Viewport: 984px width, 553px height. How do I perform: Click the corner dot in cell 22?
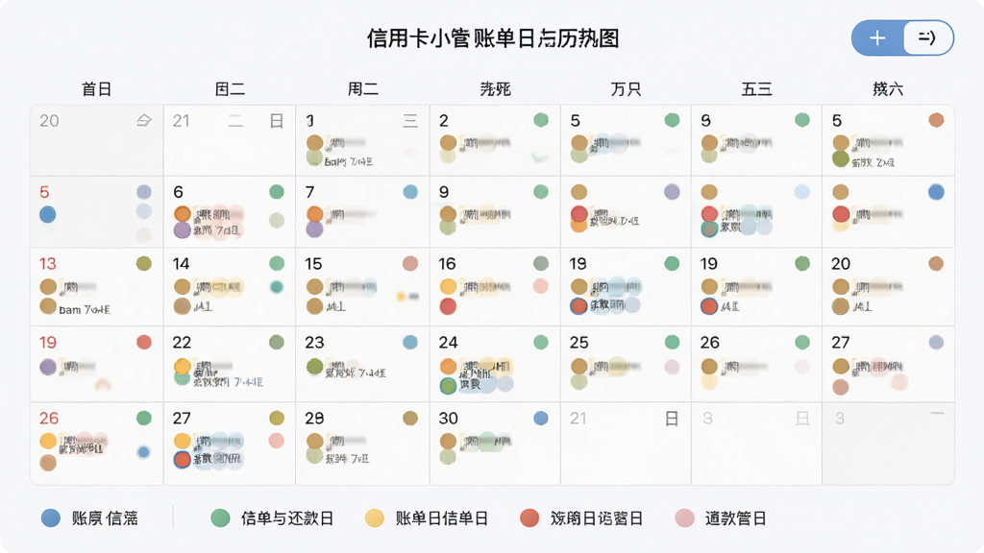pyautogui.click(x=277, y=343)
